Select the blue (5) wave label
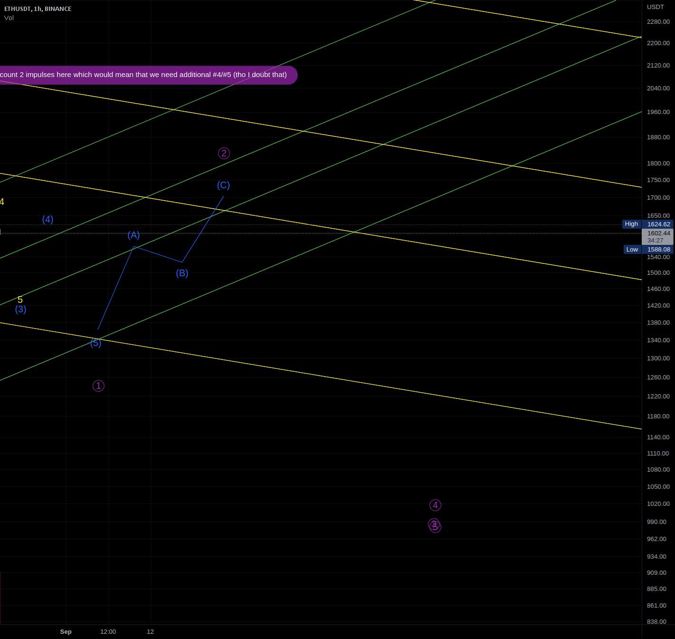 pyautogui.click(x=95, y=343)
